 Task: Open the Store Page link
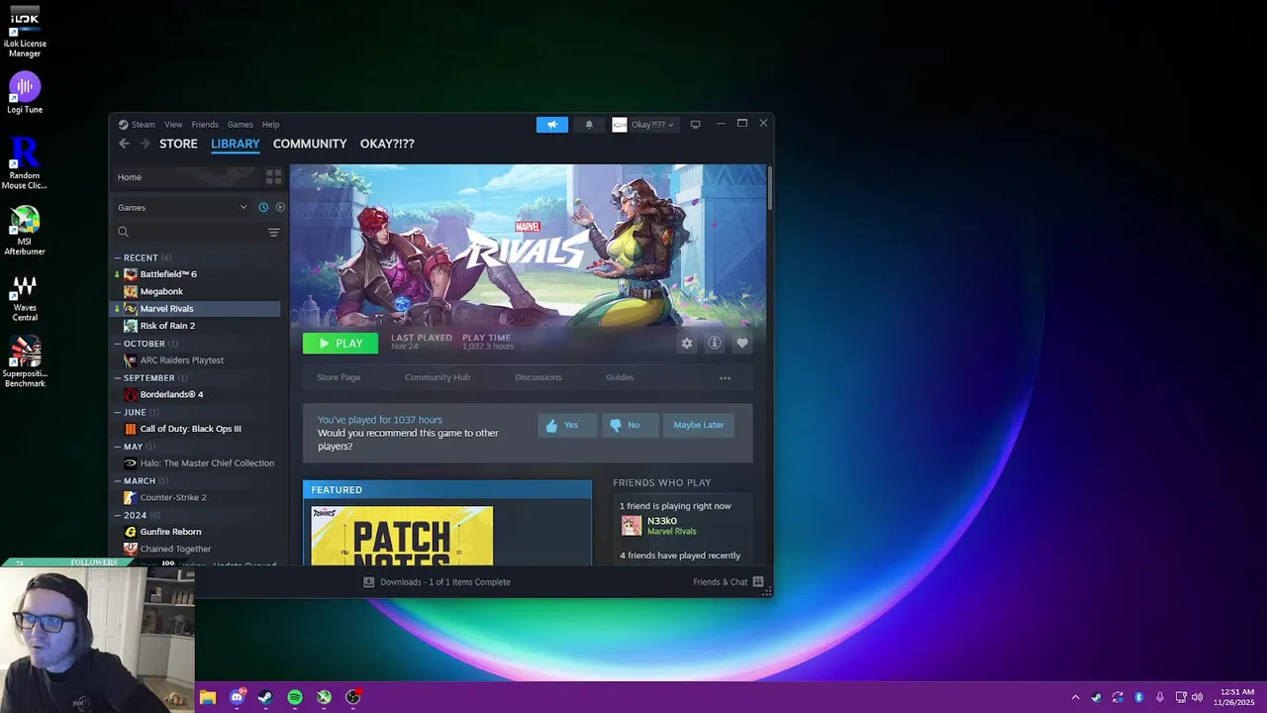coord(339,377)
